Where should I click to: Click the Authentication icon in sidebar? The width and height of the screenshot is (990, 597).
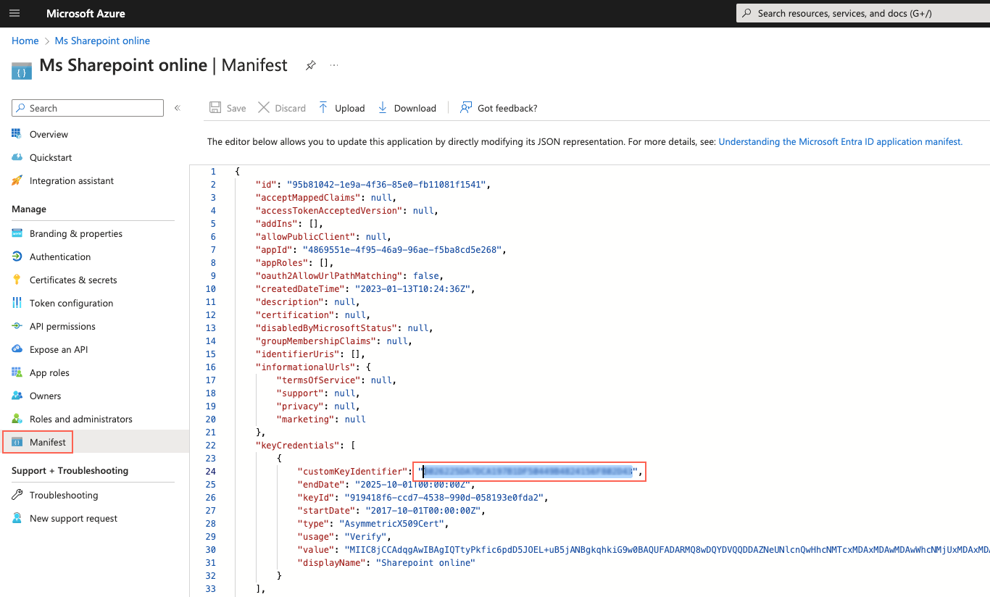(x=17, y=256)
